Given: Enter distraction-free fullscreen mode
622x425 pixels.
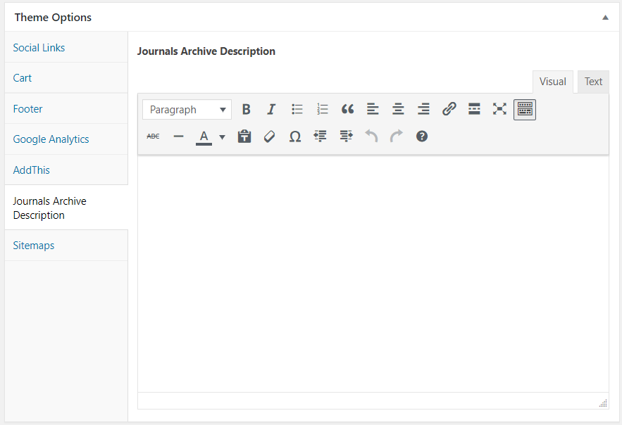Looking at the screenshot, I should 500,109.
